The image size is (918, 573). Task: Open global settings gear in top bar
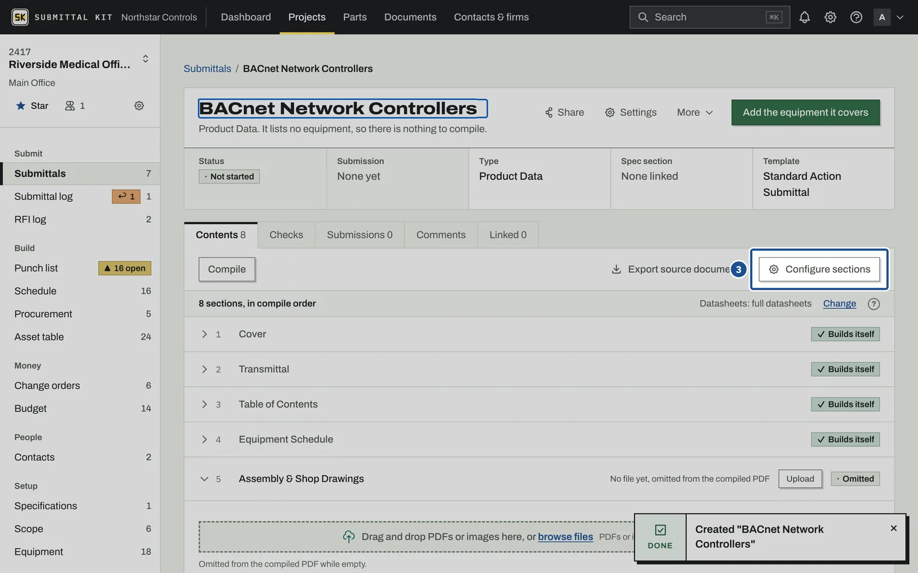pos(830,17)
